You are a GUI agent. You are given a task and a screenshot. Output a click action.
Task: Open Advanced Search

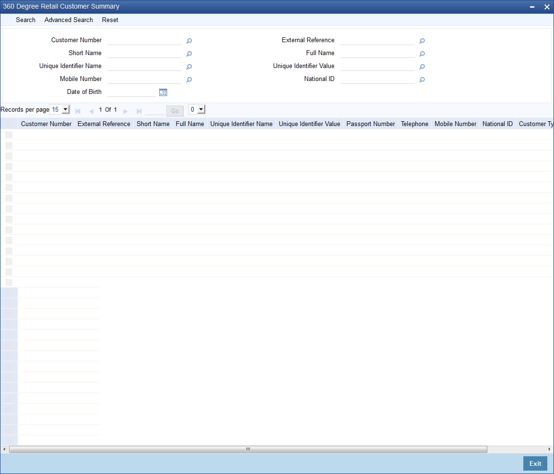click(x=69, y=20)
